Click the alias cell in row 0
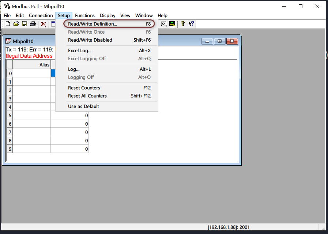 [31, 73]
